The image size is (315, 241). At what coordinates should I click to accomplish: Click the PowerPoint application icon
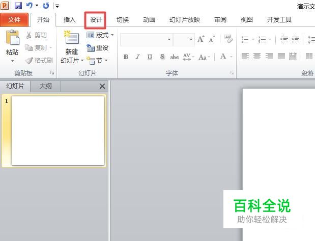pos(5,6)
